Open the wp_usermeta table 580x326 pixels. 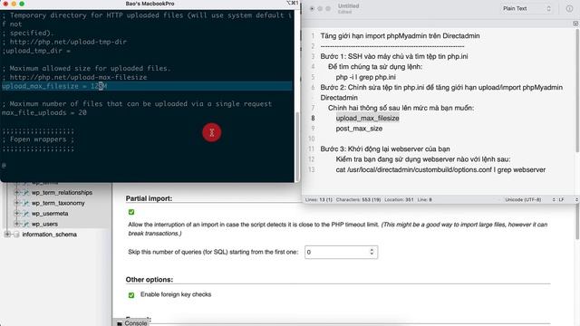tap(50, 214)
